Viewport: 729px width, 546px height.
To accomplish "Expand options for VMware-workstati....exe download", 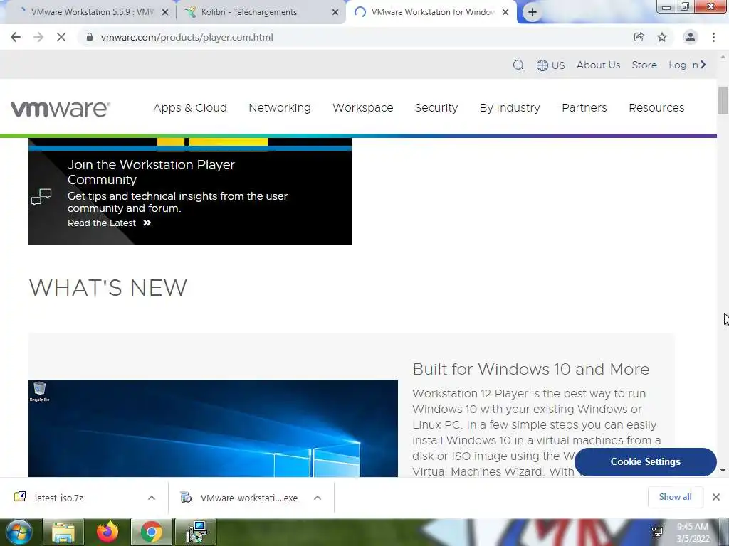I will tap(318, 498).
